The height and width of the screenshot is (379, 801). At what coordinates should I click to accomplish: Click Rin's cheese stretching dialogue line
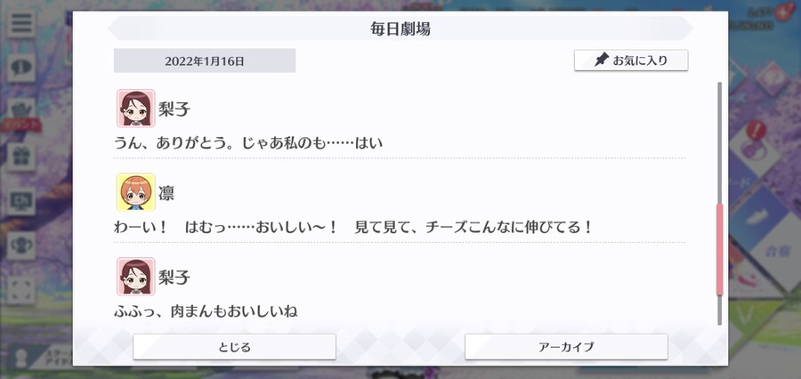click(x=353, y=227)
